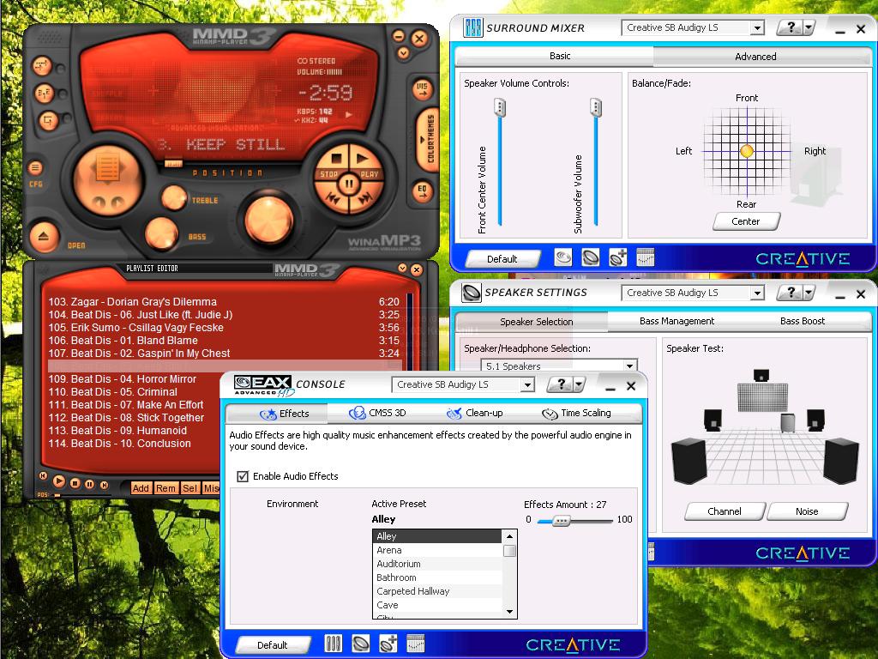Click Default button in Surround Mixer
The width and height of the screenshot is (878, 659).
coord(502,259)
